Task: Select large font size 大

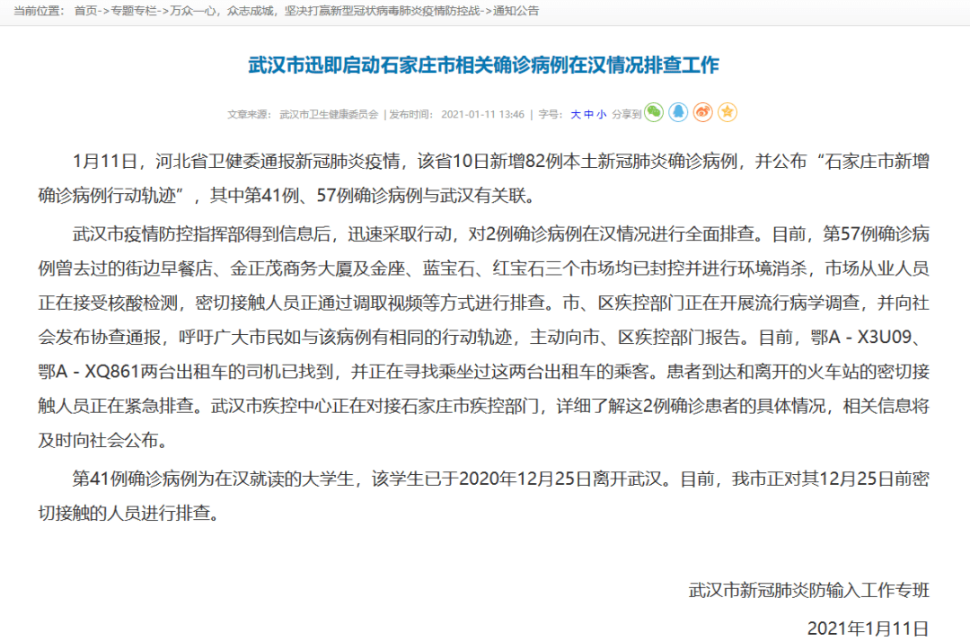Action: pyautogui.click(x=576, y=112)
